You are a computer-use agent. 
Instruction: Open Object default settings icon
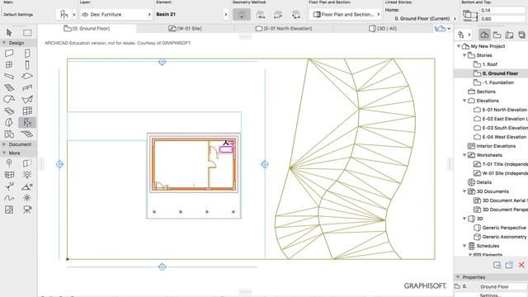pyautogui.click(x=64, y=15)
